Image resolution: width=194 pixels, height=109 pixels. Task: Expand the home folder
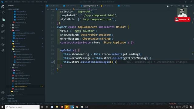(x=16, y=28)
